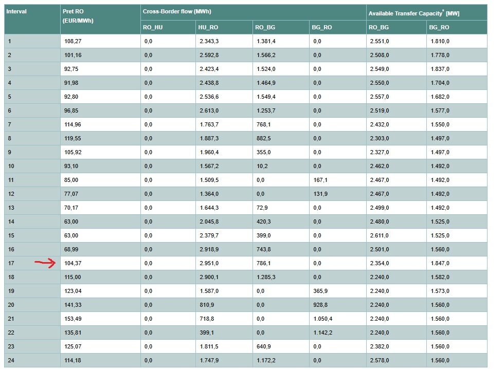The image size is (504, 369).
Task: Click the BG_RO capacity value 1.847,0
Action: (439, 263)
